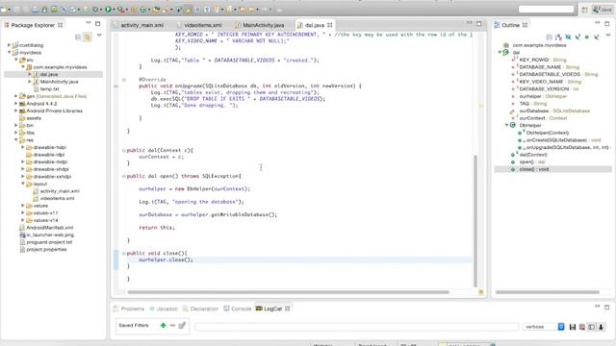The image size is (616, 346).
Task: Select ic_launcher-web.png file
Action: (50, 235)
